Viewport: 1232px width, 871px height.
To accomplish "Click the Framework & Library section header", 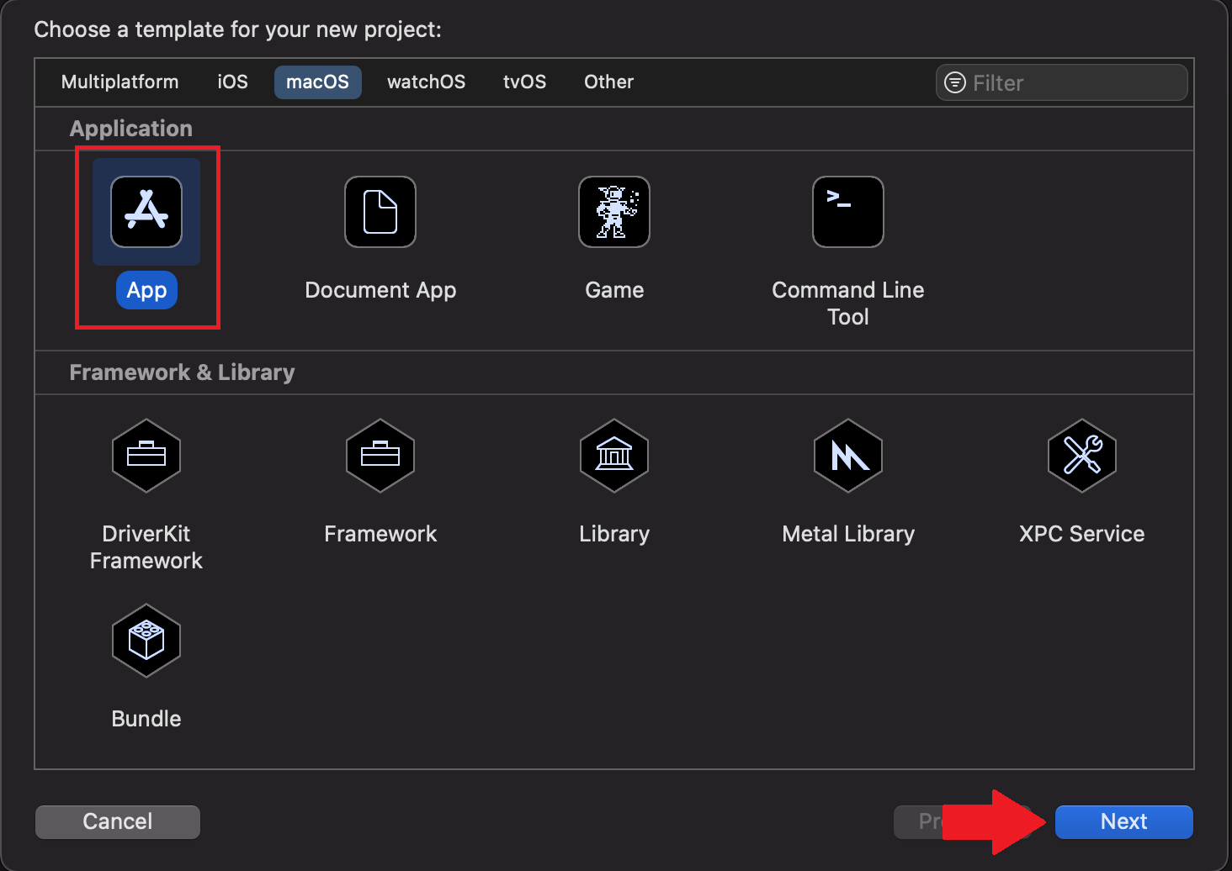I will pos(182,372).
